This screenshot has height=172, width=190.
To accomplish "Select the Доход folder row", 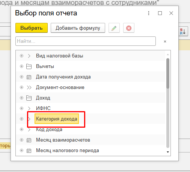I will tap(90, 98).
